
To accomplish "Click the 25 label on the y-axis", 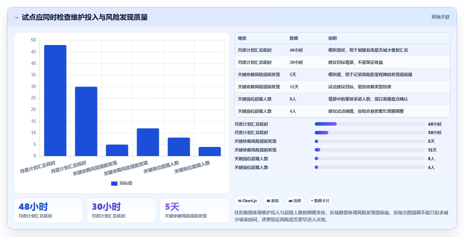I will pyautogui.click(x=33, y=98).
